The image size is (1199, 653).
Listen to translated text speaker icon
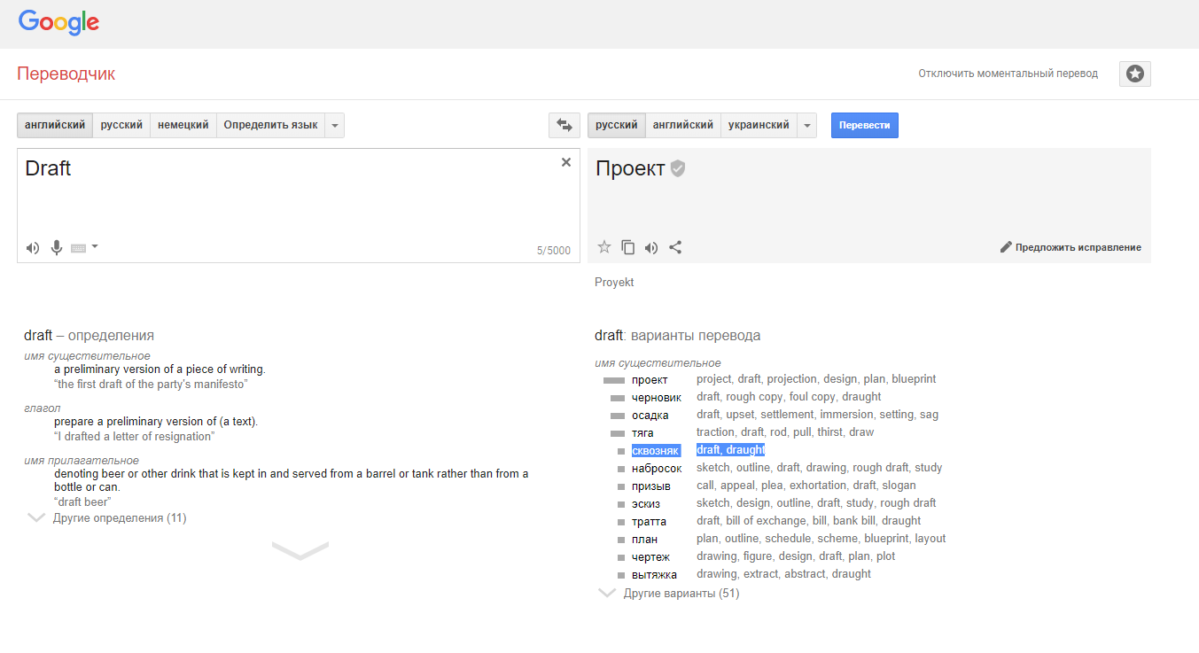point(651,248)
